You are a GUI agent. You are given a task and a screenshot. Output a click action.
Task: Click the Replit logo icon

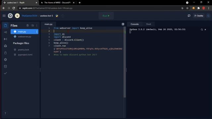tap(10, 16)
